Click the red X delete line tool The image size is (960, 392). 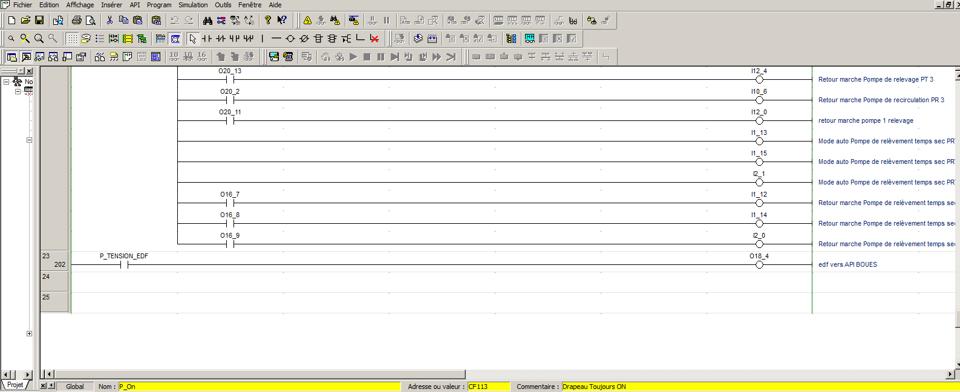pyautogui.click(x=374, y=39)
